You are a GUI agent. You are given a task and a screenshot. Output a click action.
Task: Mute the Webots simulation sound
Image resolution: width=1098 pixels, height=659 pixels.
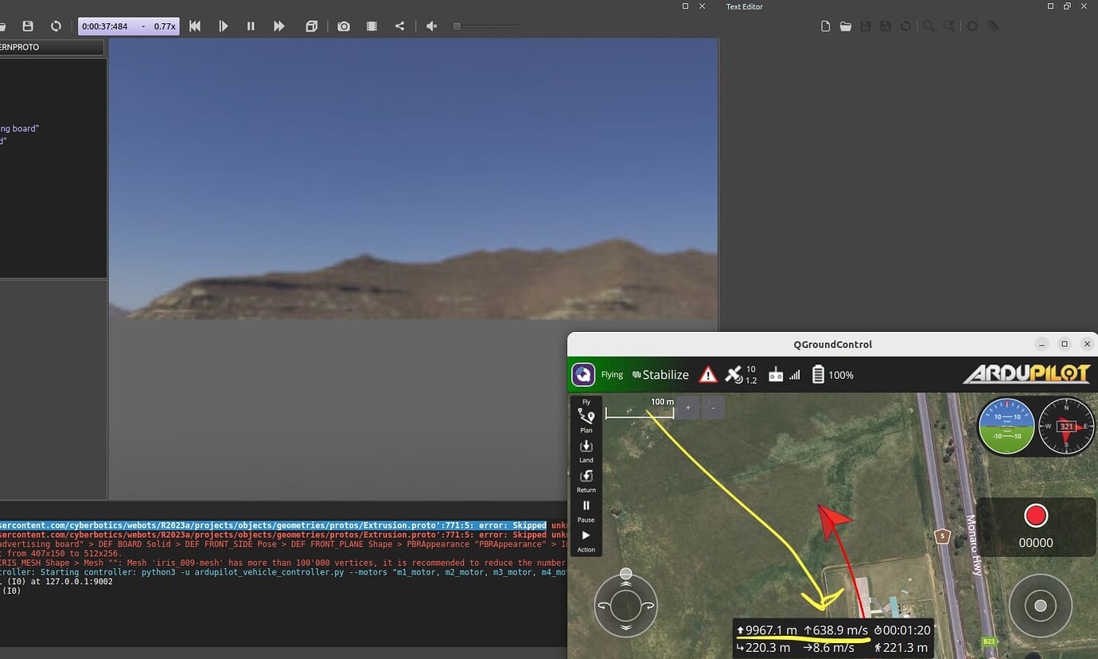point(431,26)
